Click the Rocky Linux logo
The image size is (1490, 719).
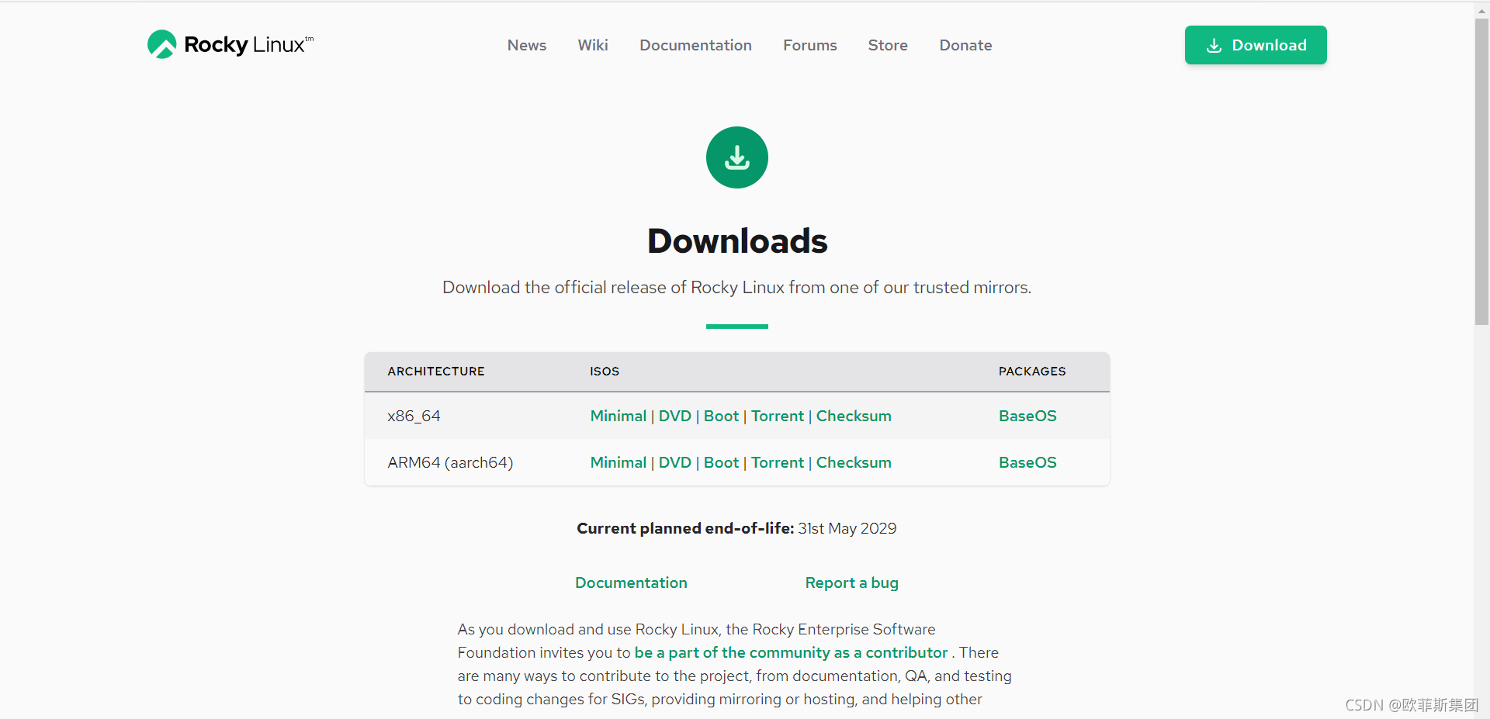(x=230, y=44)
